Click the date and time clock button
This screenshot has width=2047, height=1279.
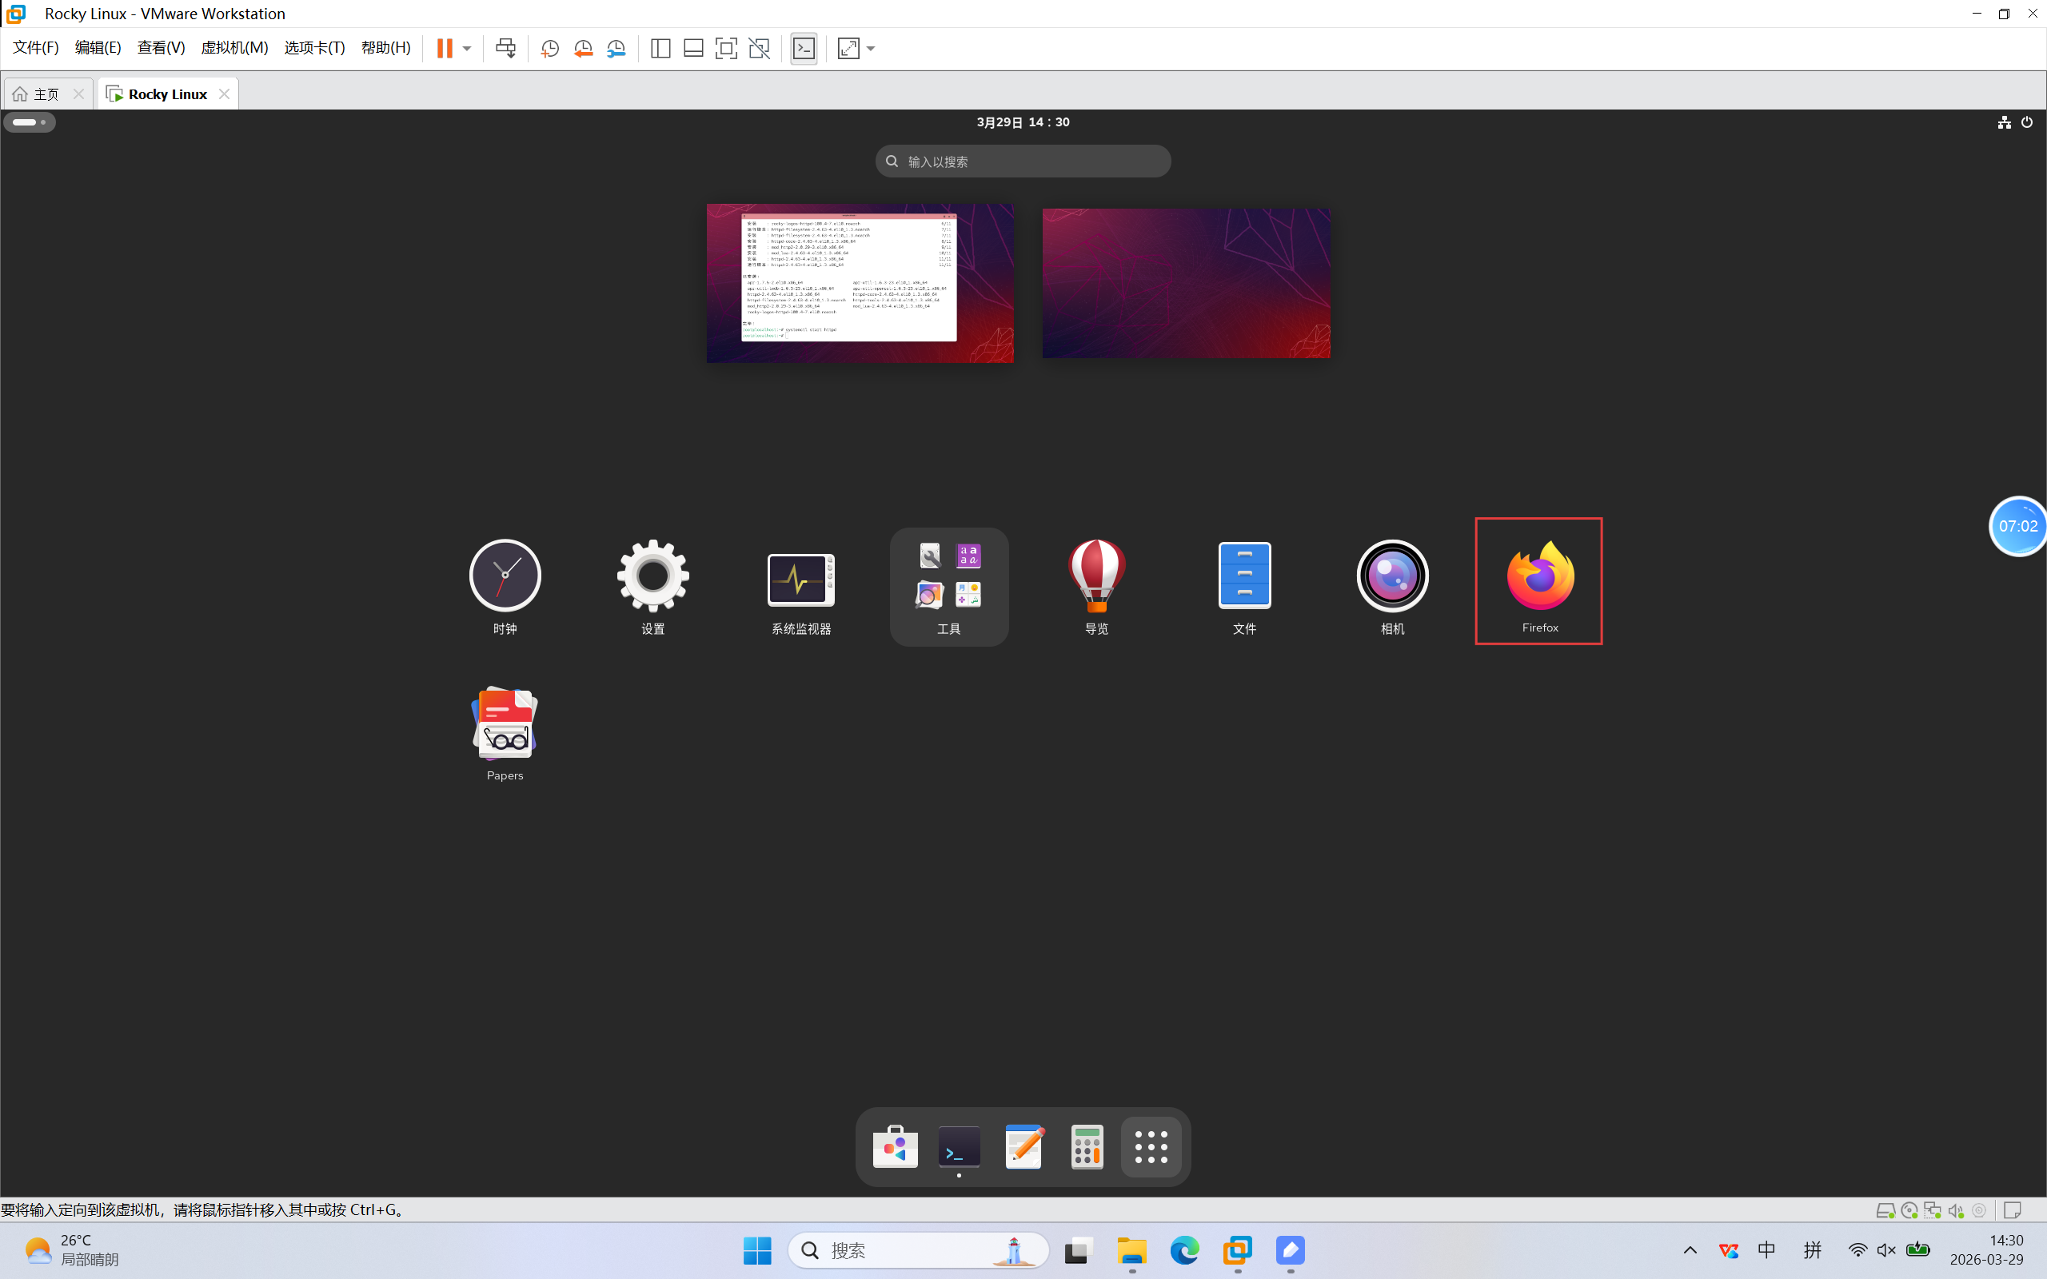coord(1023,122)
